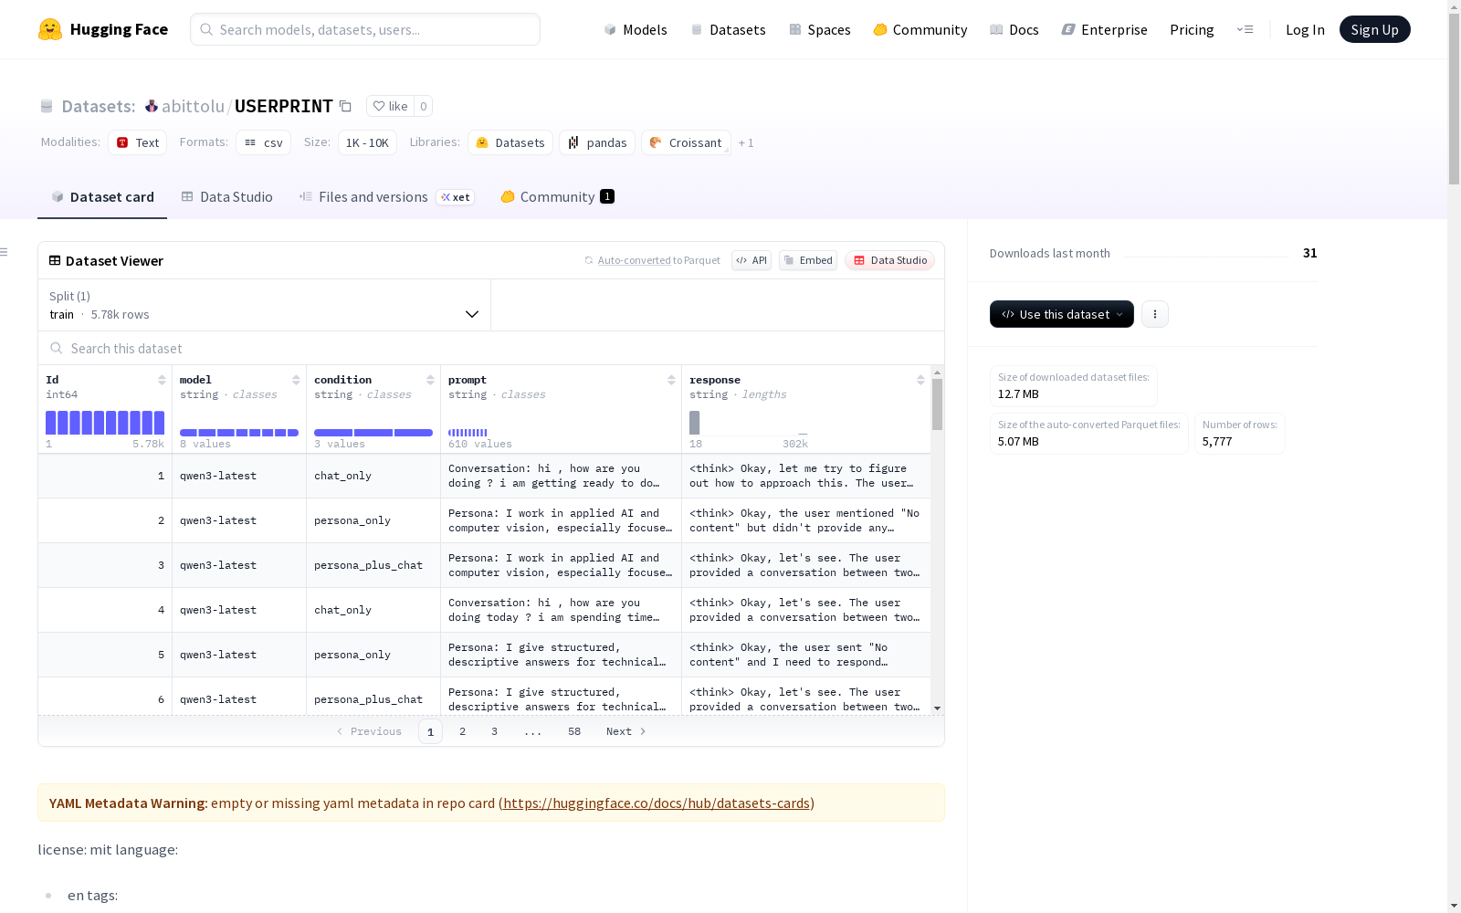Click the like count number
The width and height of the screenshot is (1461, 913).
pos(424,106)
